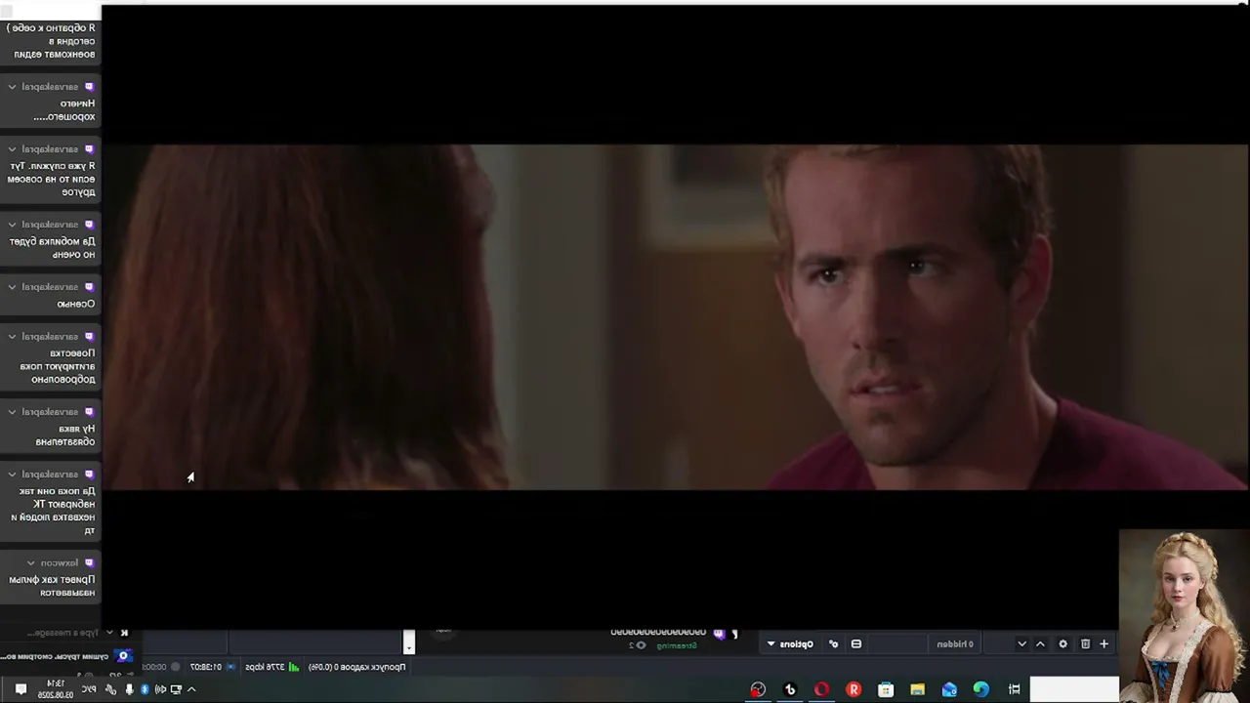Click the Twitch badge on the "Повестка агитируют" message
1250x703 pixels.
click(89, 337)
